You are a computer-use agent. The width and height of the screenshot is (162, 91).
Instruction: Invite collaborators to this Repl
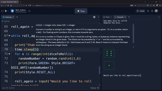(x=141, y=11)
